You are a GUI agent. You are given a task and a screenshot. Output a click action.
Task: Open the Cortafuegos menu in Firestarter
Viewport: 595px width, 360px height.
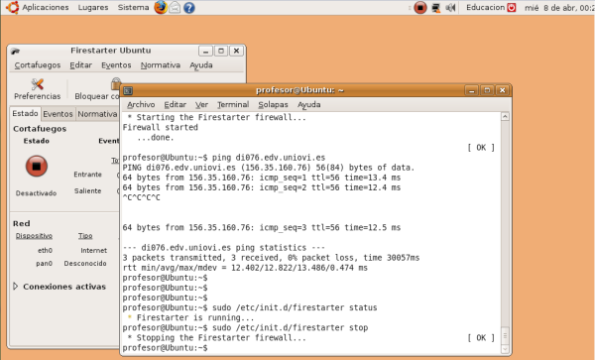(x=38, y=65)
